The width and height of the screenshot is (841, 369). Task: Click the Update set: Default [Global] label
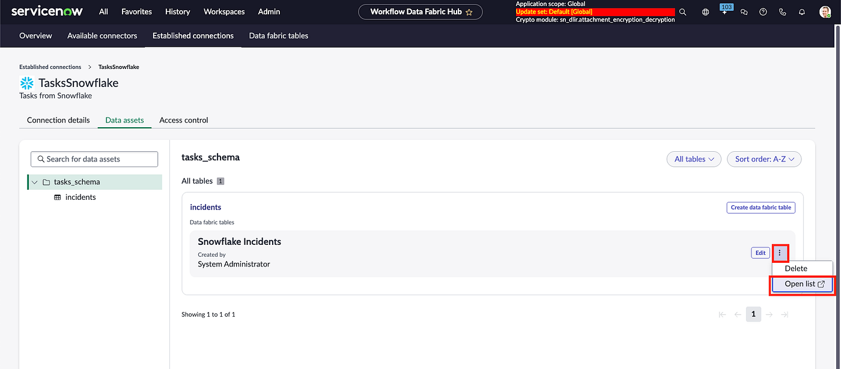pyautogui.click(x=554, y=12)
